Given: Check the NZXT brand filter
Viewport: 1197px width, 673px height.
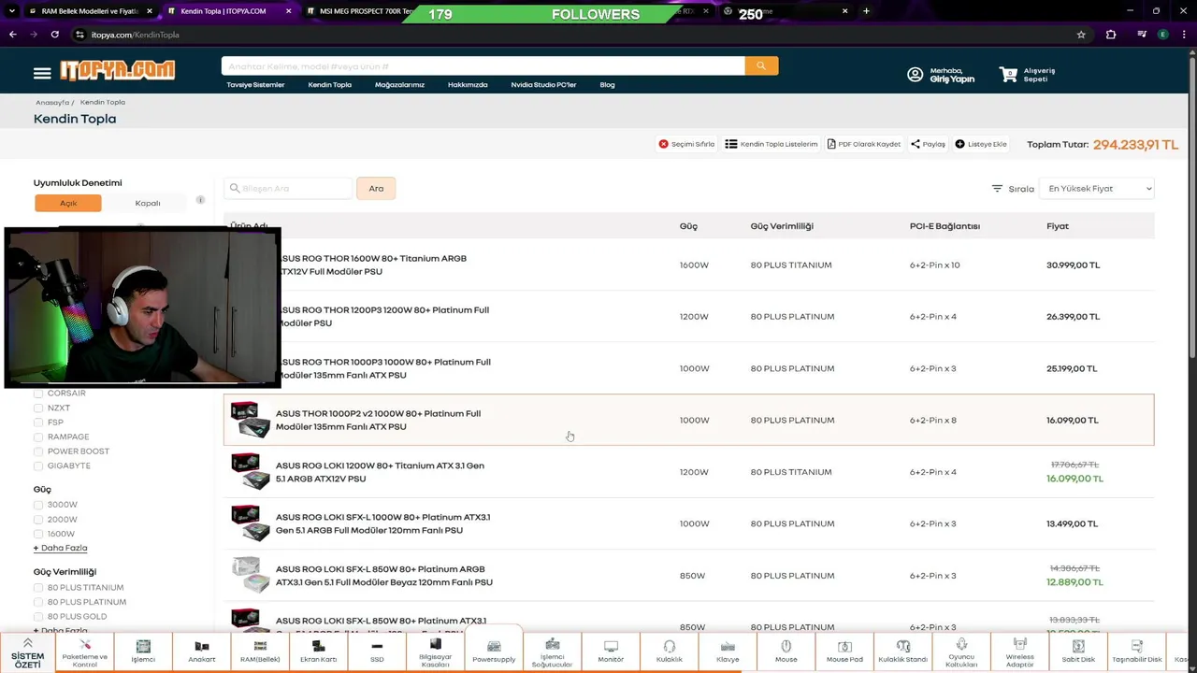Looking at the screenshot, I should click(38, 408).
